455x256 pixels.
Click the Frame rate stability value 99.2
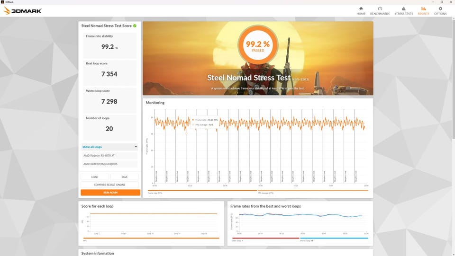[108, 47]
